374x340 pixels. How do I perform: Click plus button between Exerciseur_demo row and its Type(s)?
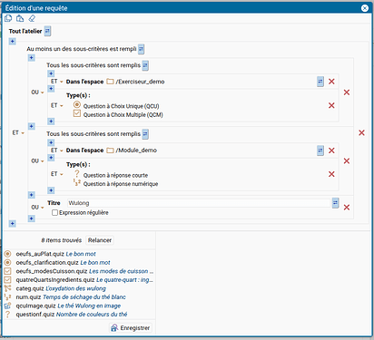[x=51, y=89]
